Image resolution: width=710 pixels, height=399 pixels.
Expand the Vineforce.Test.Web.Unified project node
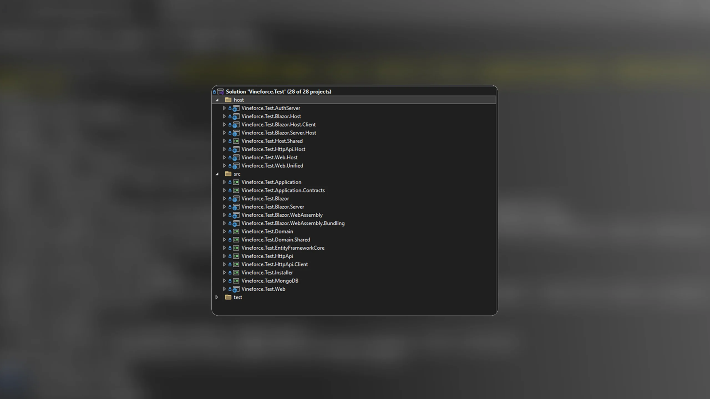224,166
